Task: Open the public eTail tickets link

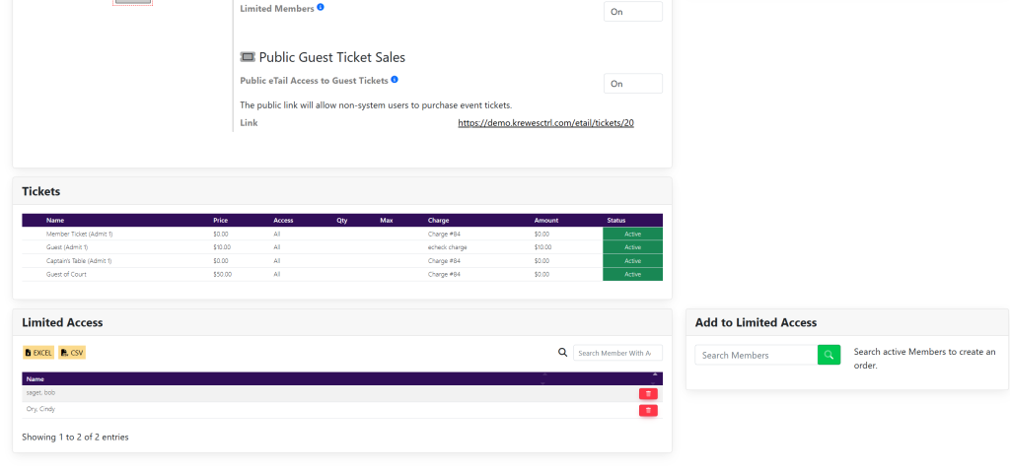Action: [545, 123]
